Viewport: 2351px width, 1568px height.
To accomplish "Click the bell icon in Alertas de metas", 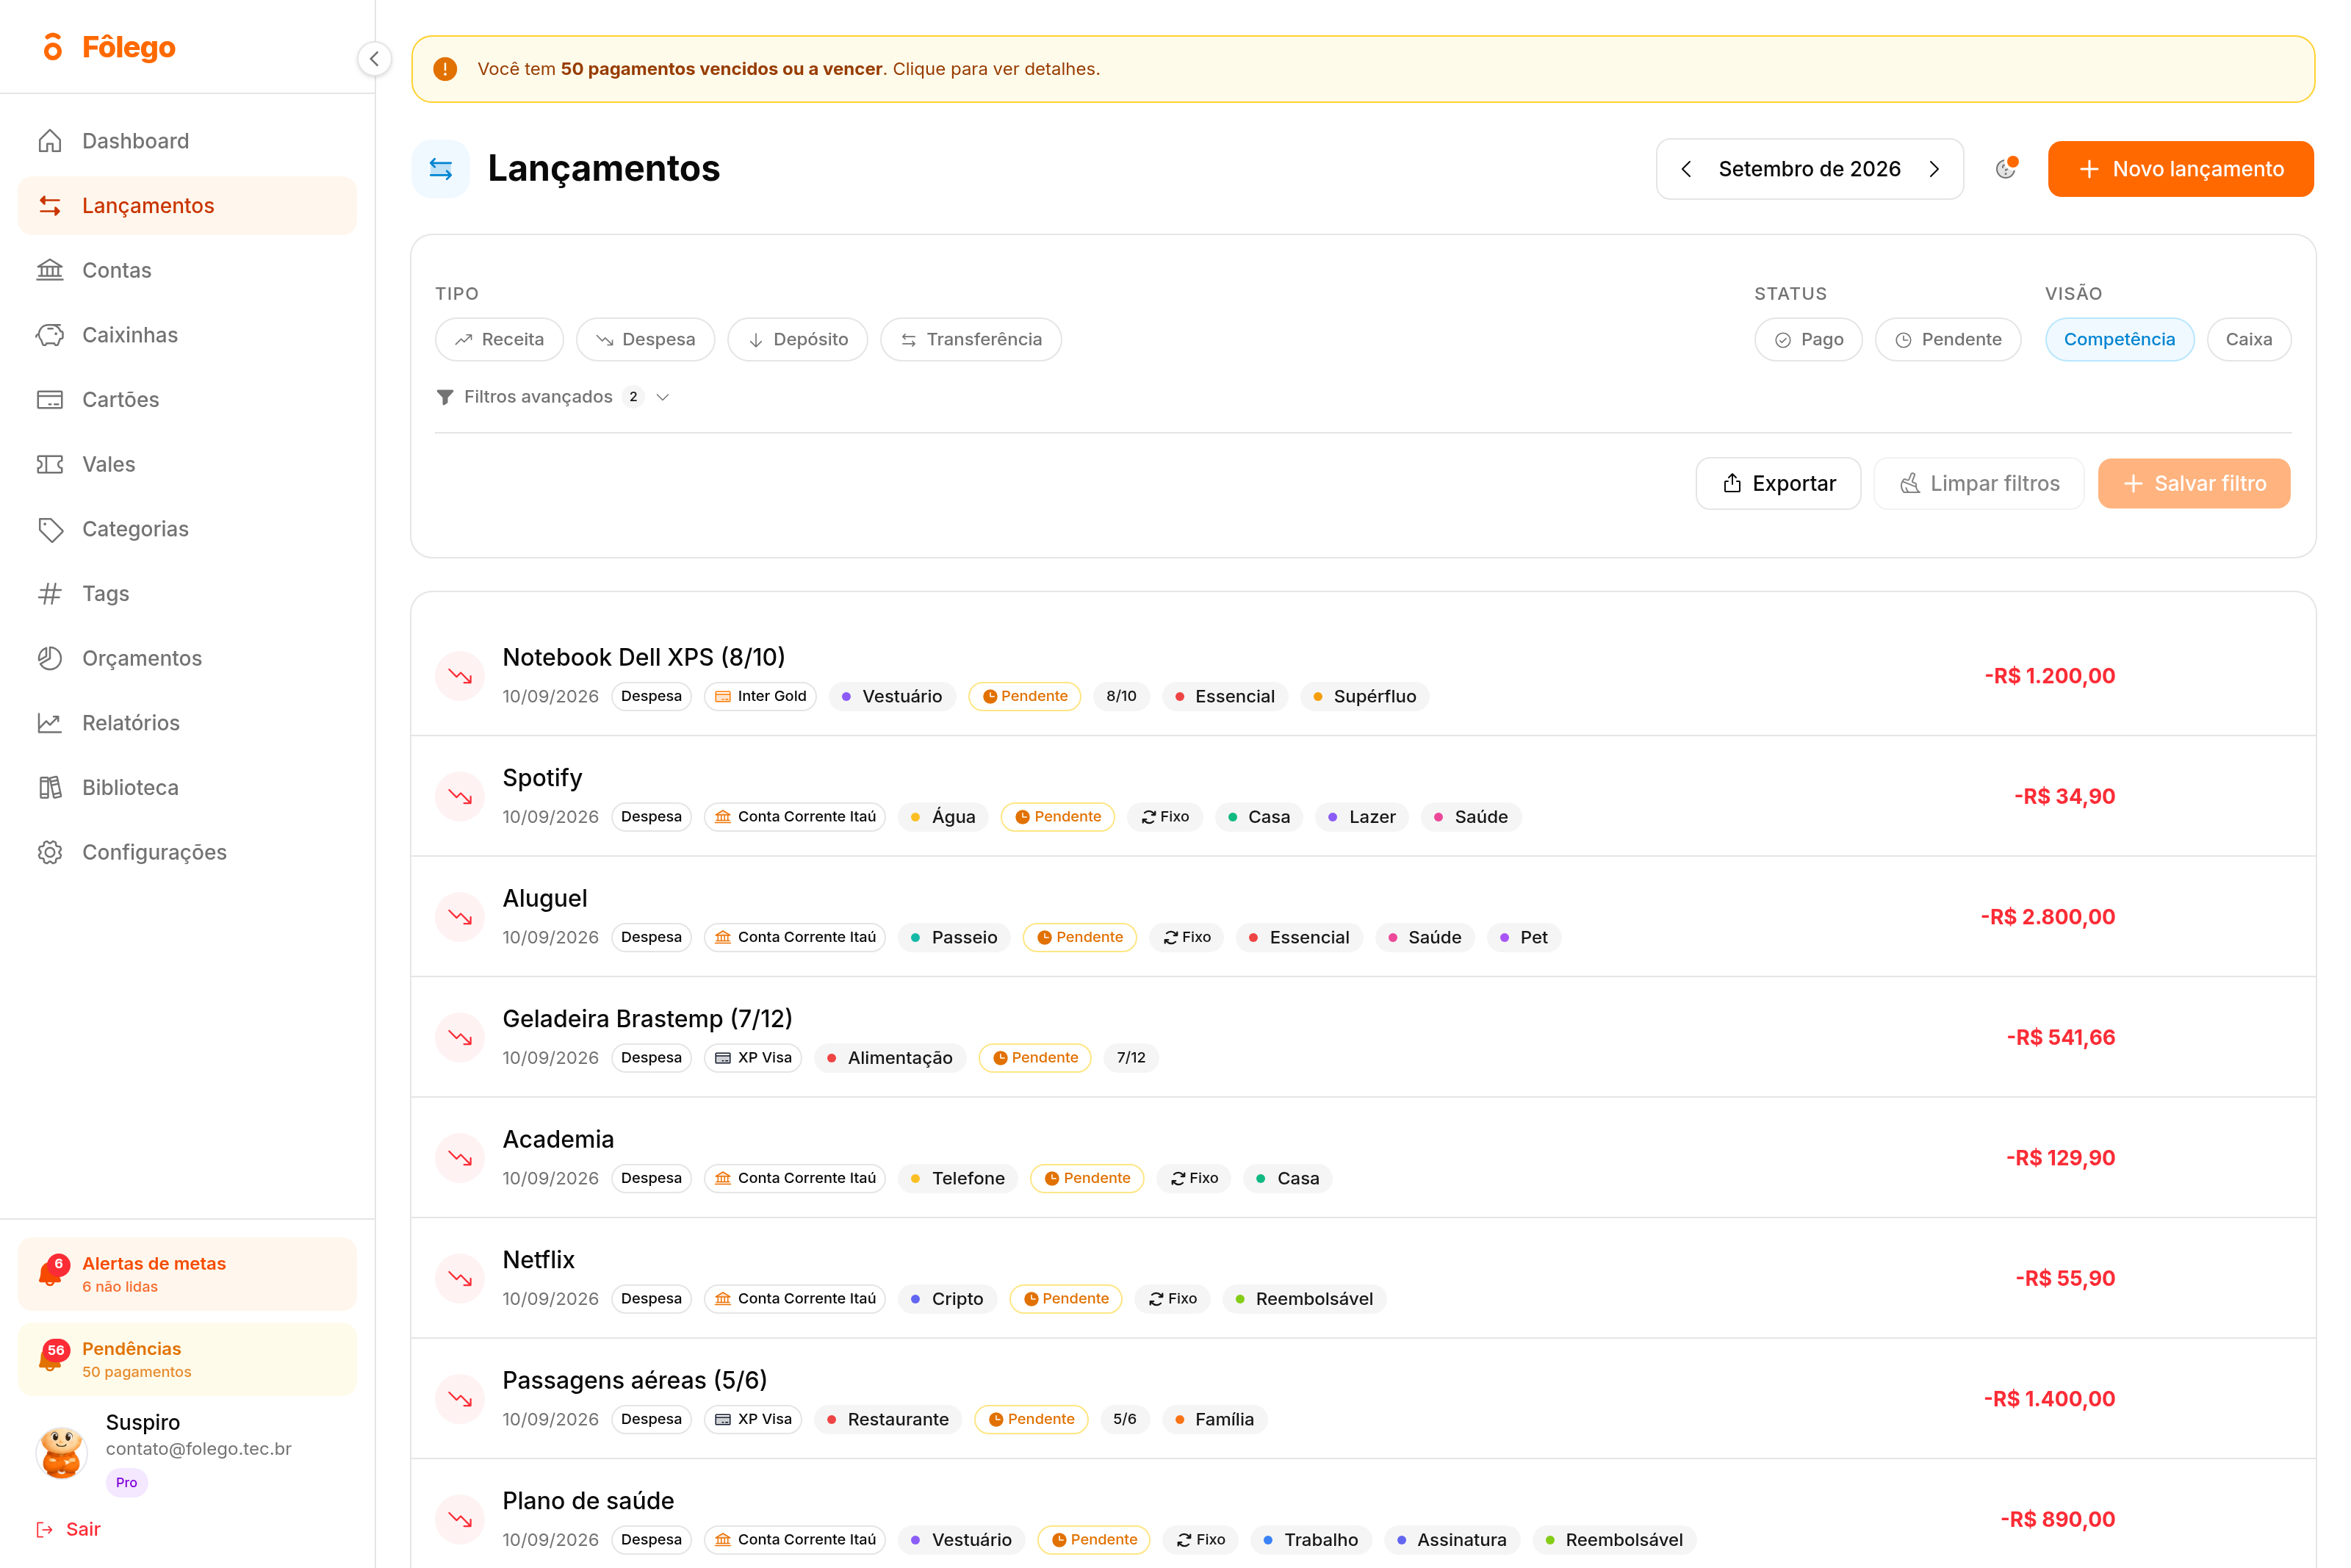I will [52, 1272].
